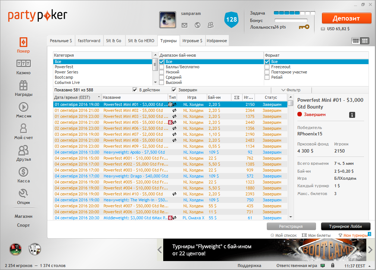Check the Ребай format option
Image resolution: width=376 pixels, height=270 pixels.
pyautogui.click(x=267, y=78)
